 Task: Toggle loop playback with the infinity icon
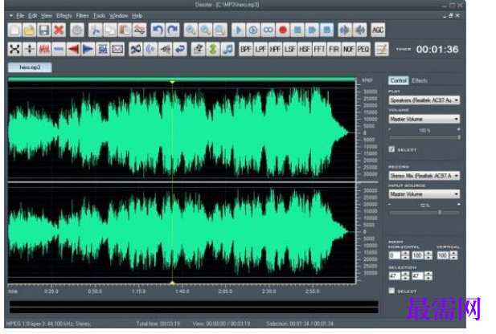click(x=268, y=30)
